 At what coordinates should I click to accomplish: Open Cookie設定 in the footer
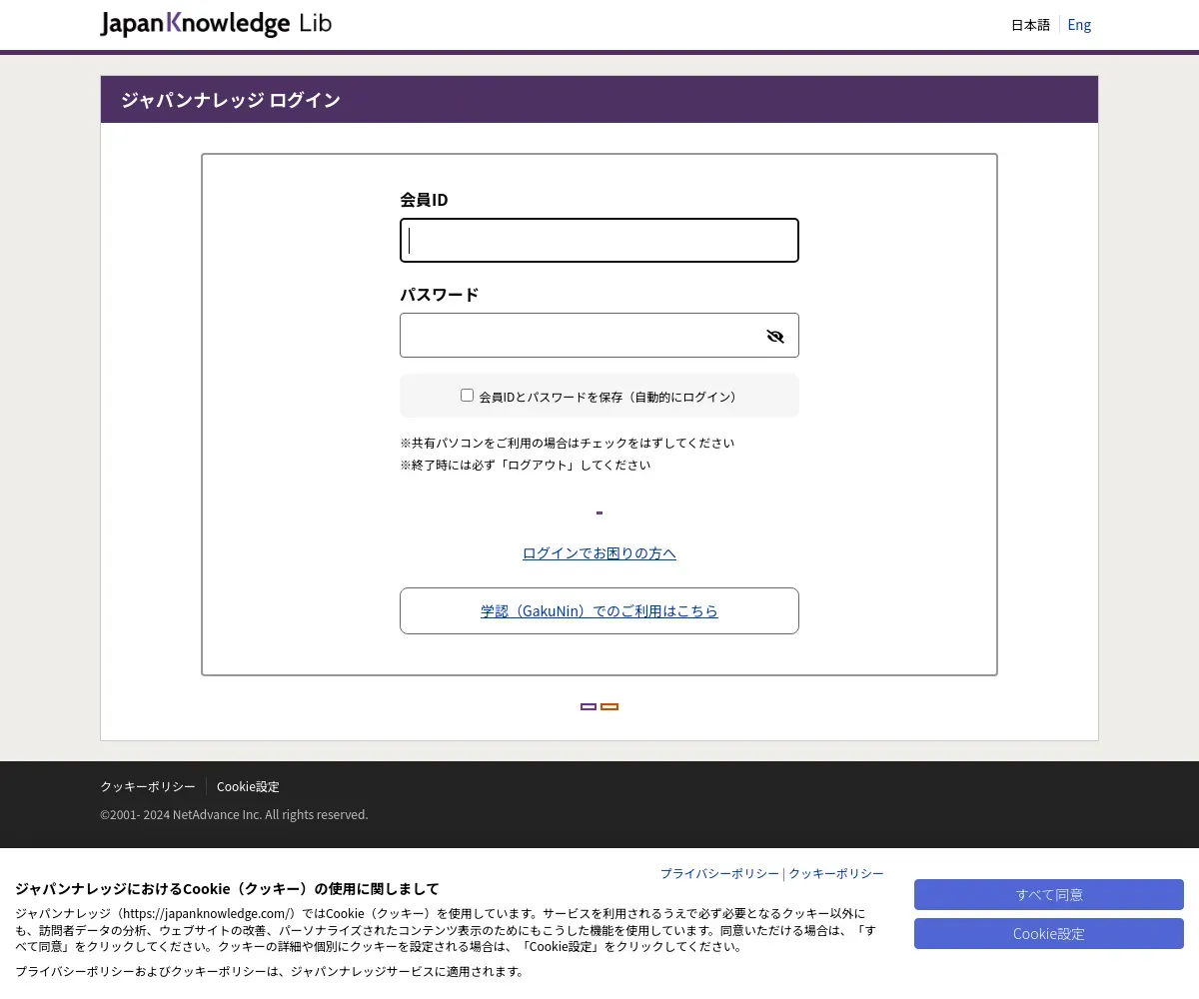(248, 787)
